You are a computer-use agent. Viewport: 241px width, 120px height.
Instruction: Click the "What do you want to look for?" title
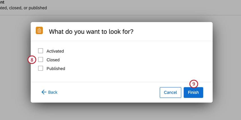point(91,31)
